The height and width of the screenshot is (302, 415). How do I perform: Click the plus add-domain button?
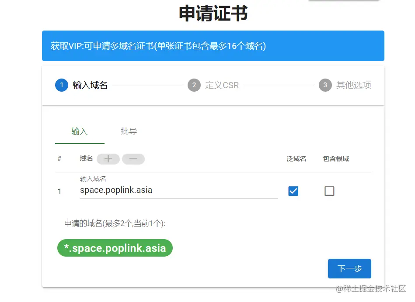click(x=108, y=159)
